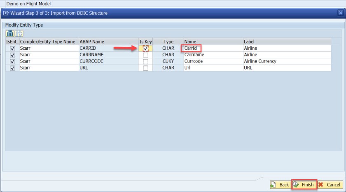Toggle Is Key checkbox for CARRID

(145, 49)
